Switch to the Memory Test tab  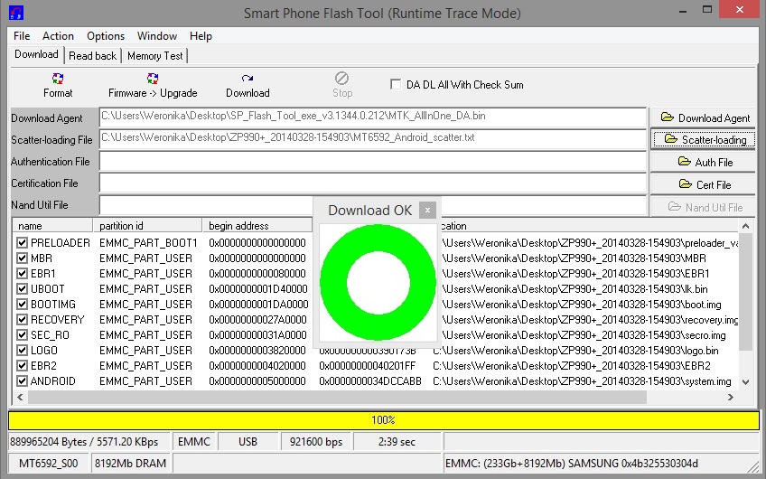154,56
